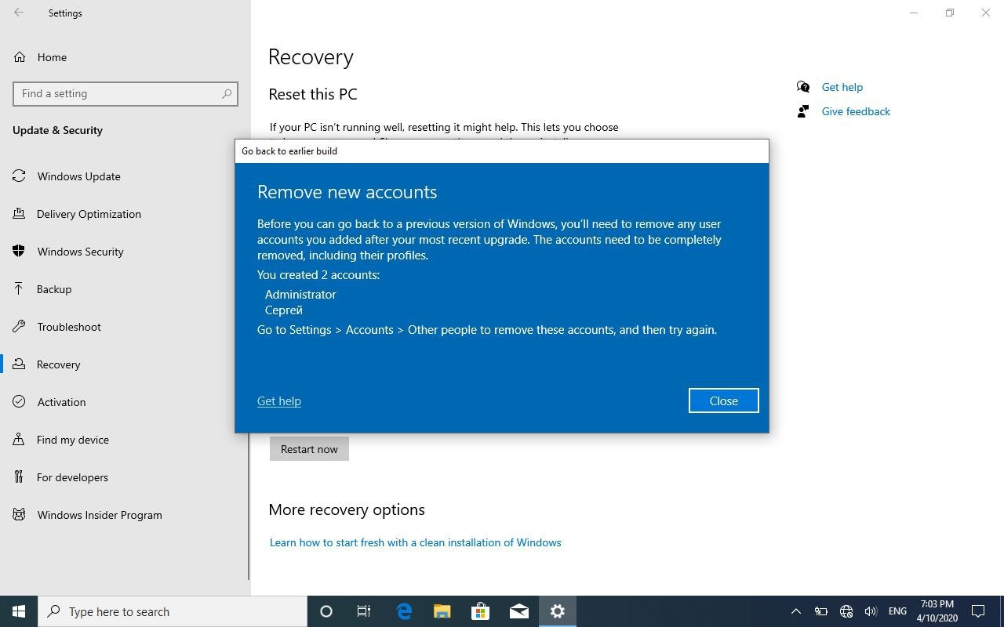Click Get help link on right
1004x627 pixels.
pos(842,87)
